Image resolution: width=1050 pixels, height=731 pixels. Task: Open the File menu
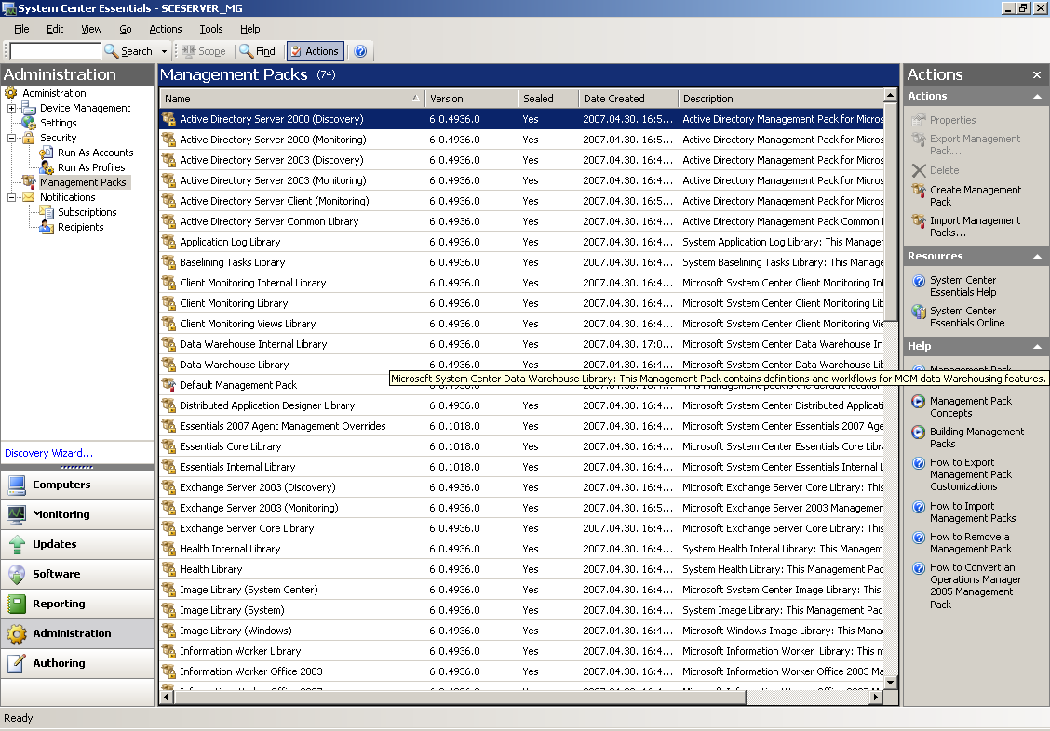tap(21, 29)
